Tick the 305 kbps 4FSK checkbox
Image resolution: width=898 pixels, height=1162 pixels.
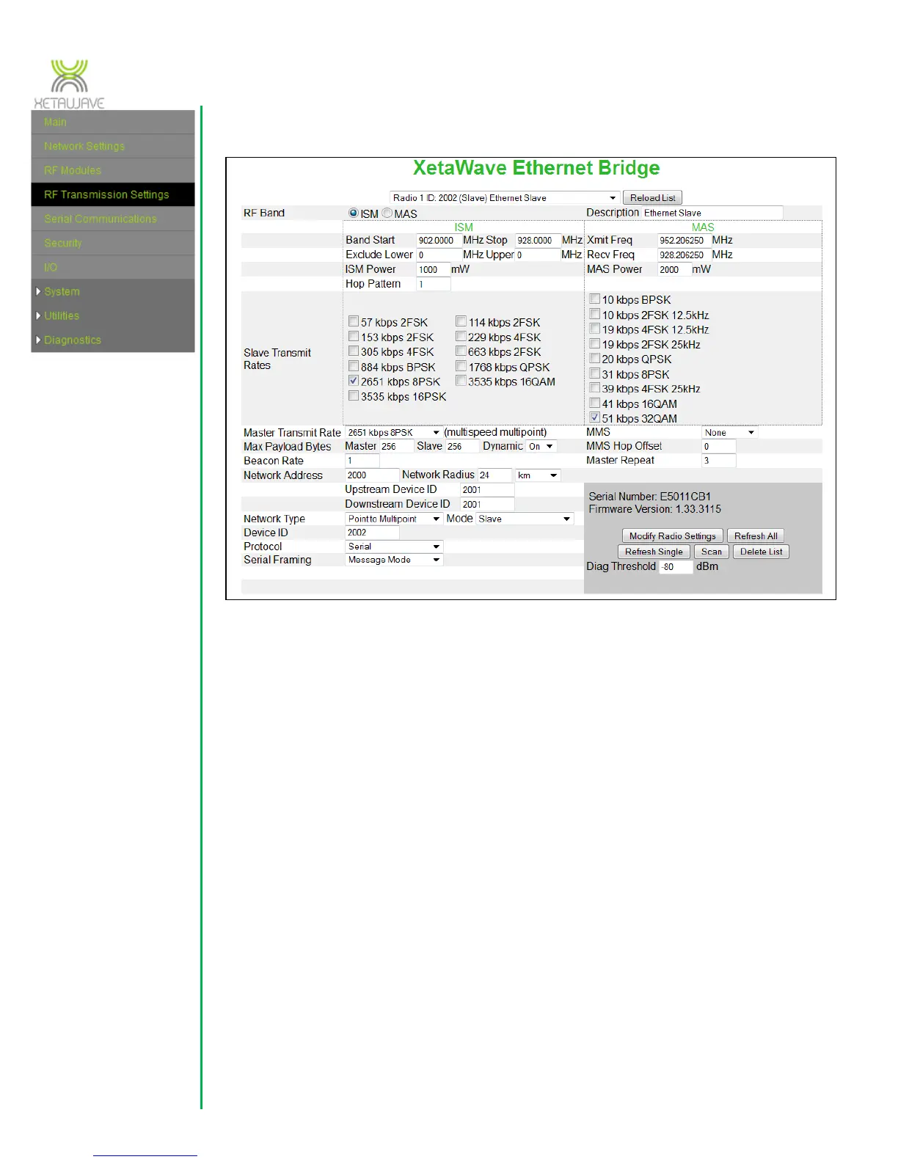pos(354,351)
